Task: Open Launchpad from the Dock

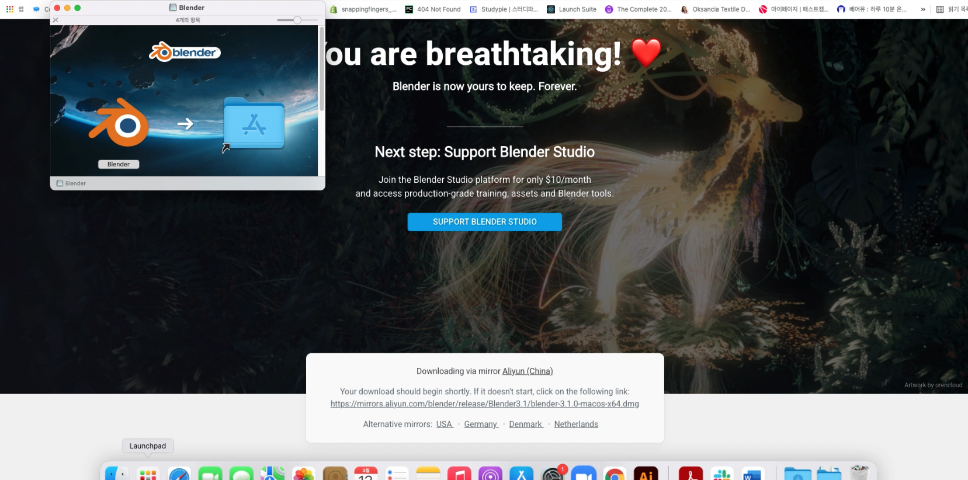Action: coord(148,473)
